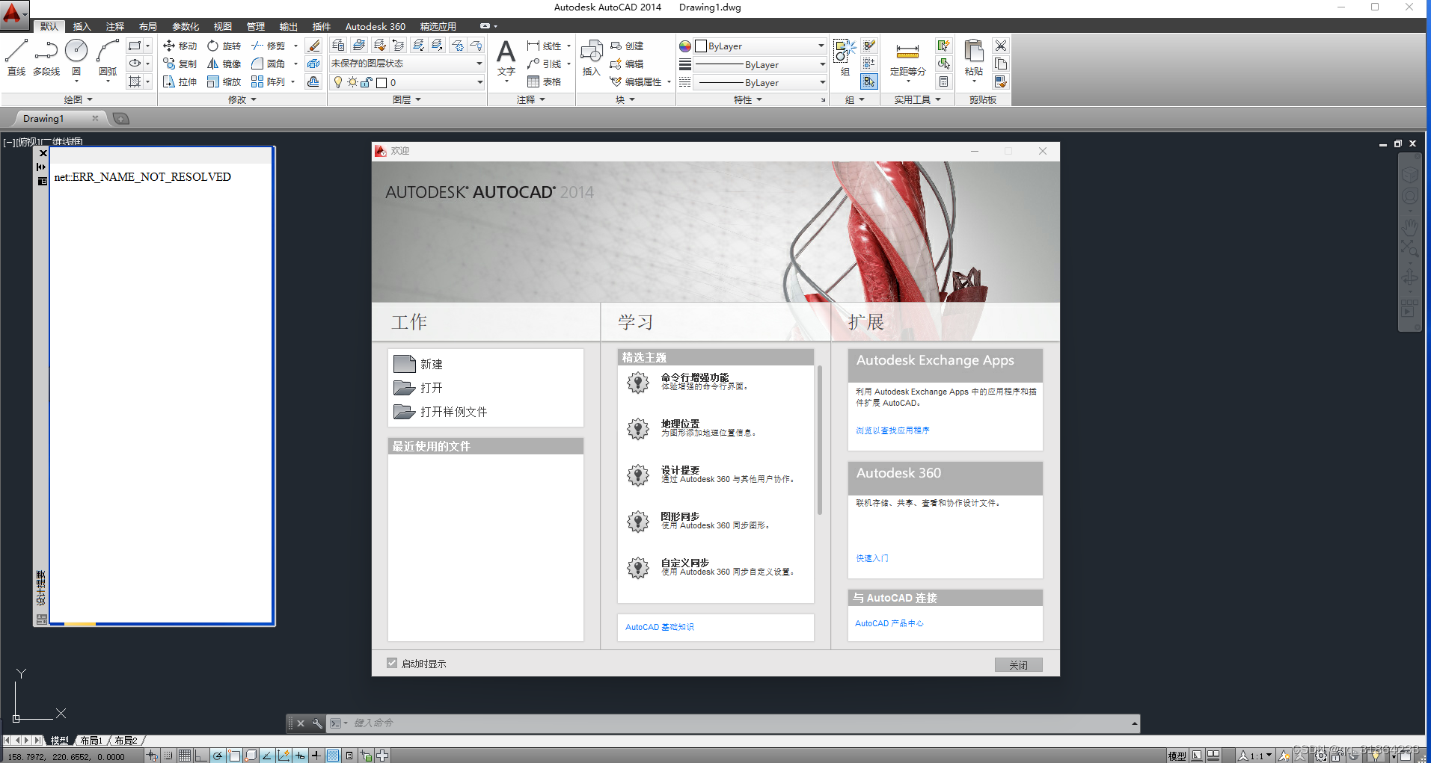The height and width of the screenshot is (763, 1431).
Task: Open the 表格 table tool
Action: coord(544,81)
